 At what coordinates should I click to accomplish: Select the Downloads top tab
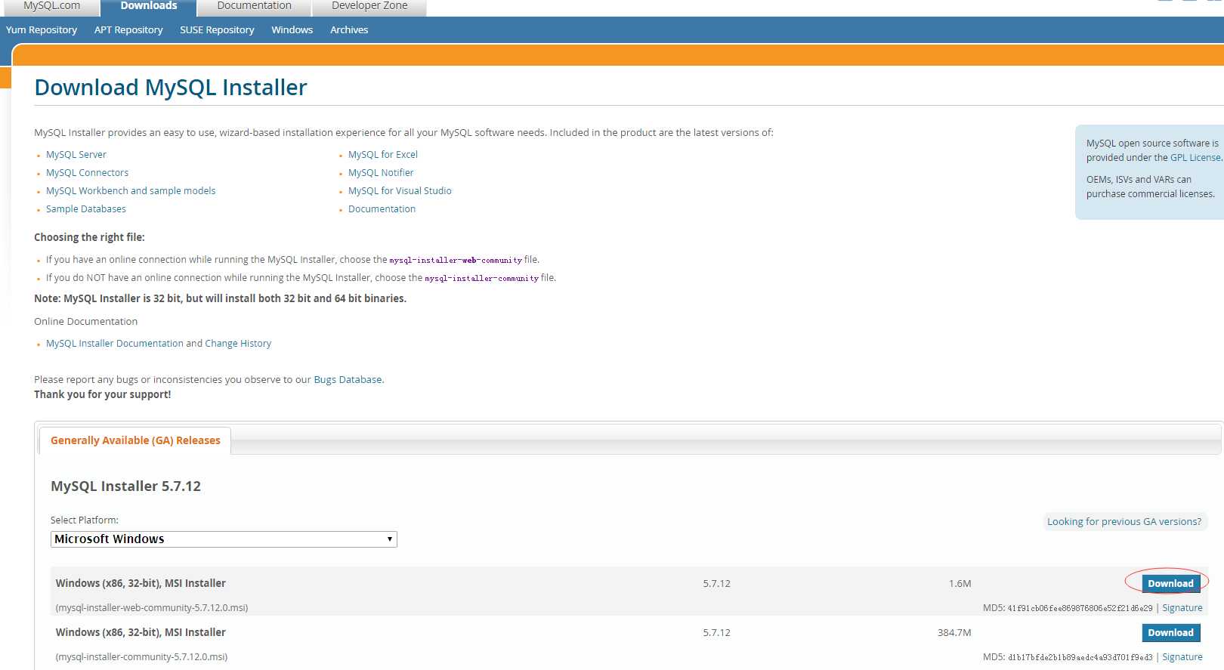coord(149,6)
